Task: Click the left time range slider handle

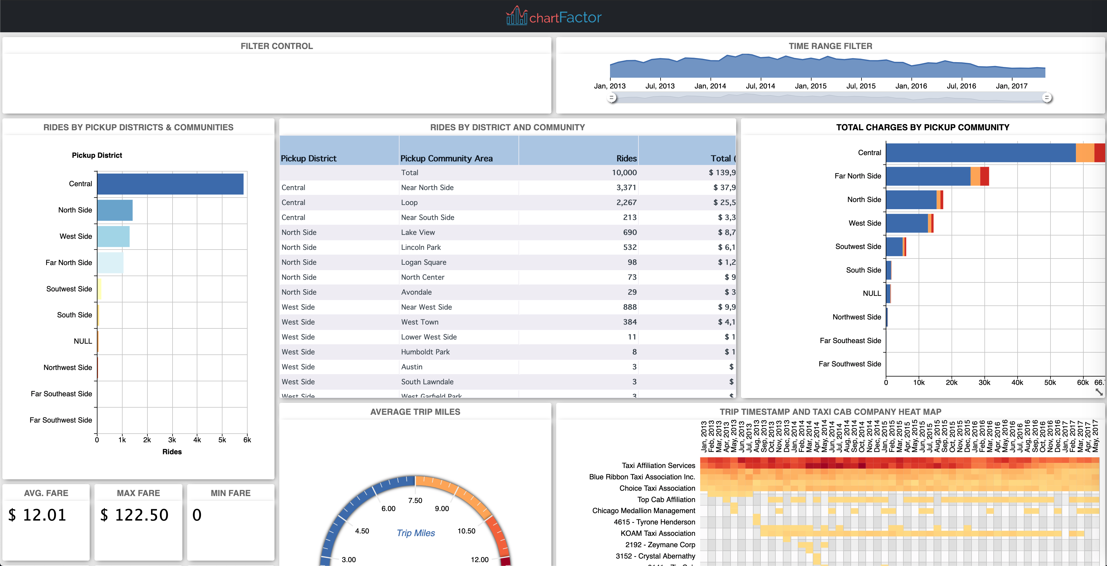Action: [612, 98]
